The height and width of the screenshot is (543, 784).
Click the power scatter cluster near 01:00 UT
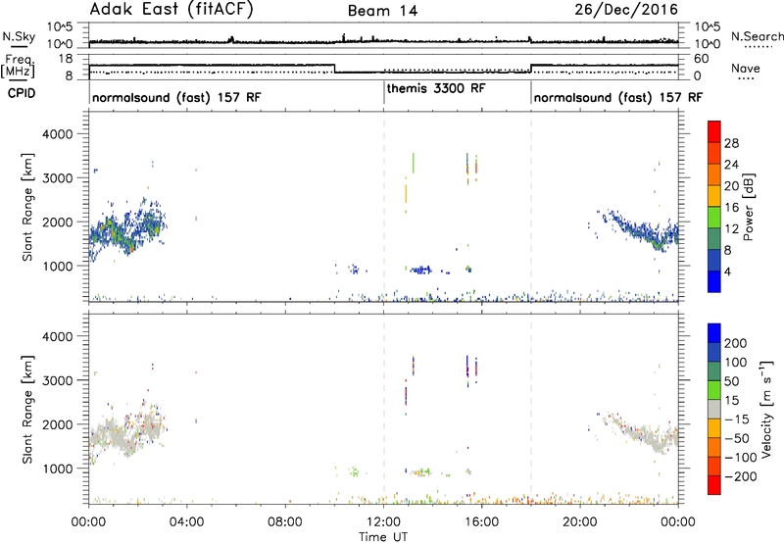point(125,230)
